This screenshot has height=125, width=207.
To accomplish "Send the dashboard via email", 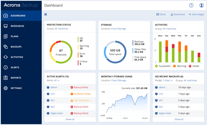I will pos(161,15).
